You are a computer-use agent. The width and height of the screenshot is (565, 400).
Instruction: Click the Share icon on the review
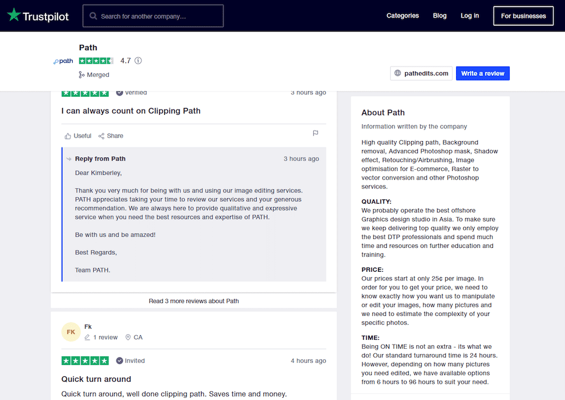pos(101,136)
